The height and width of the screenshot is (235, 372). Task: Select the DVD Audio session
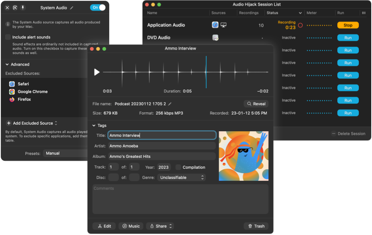click(x=159, y=37)
